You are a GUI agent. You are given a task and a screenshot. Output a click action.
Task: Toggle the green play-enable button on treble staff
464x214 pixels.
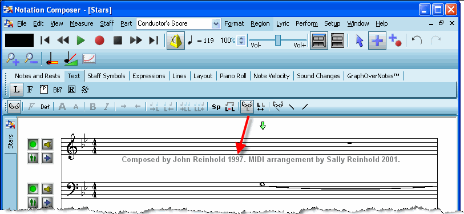[x=33, y=145]
